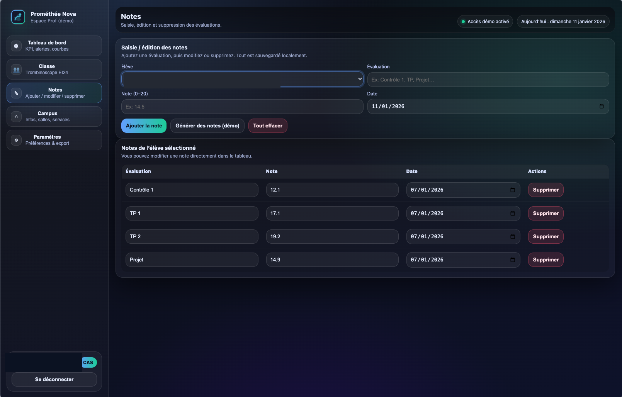Open calendar picker for Projet date
This screenshot has width=622, height=397.
tap(513, 260)
